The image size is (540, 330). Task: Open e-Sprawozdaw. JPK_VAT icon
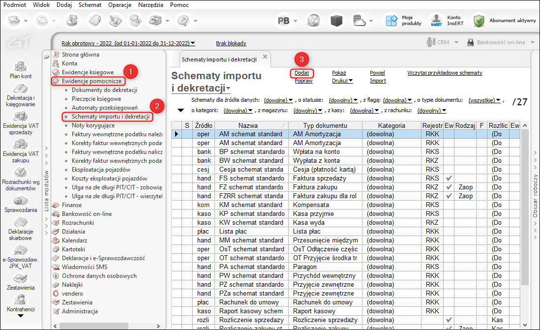(20, 250)
